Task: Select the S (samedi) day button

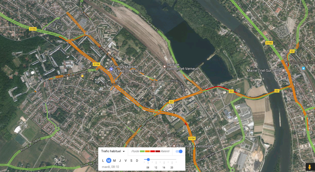Action: 131,160
